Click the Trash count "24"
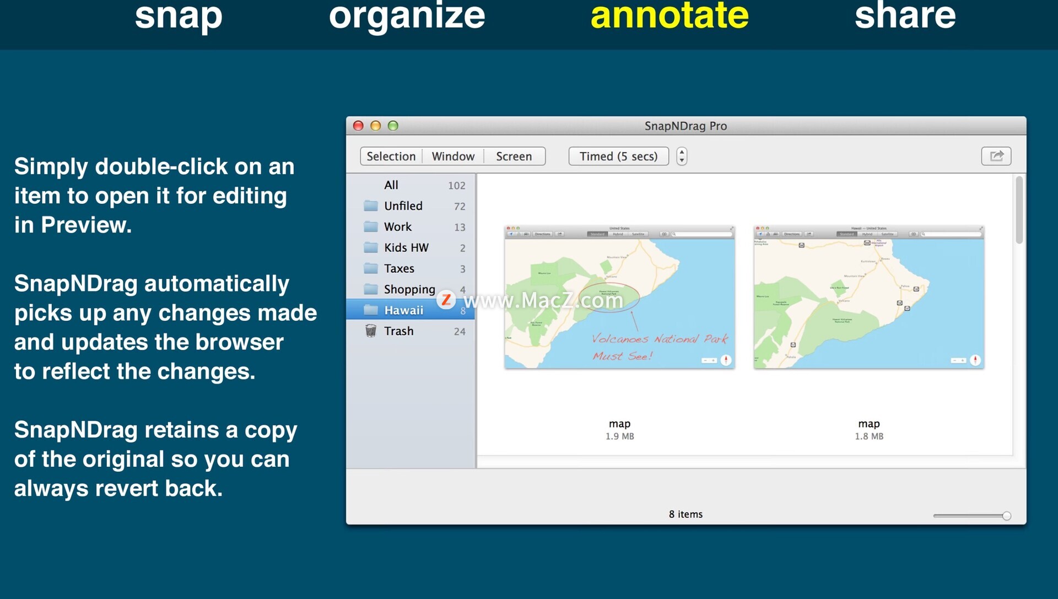1058x599 pixels. tap(460, 332)
